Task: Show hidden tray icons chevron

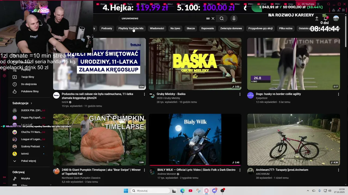Action: (x=308, y=191)
